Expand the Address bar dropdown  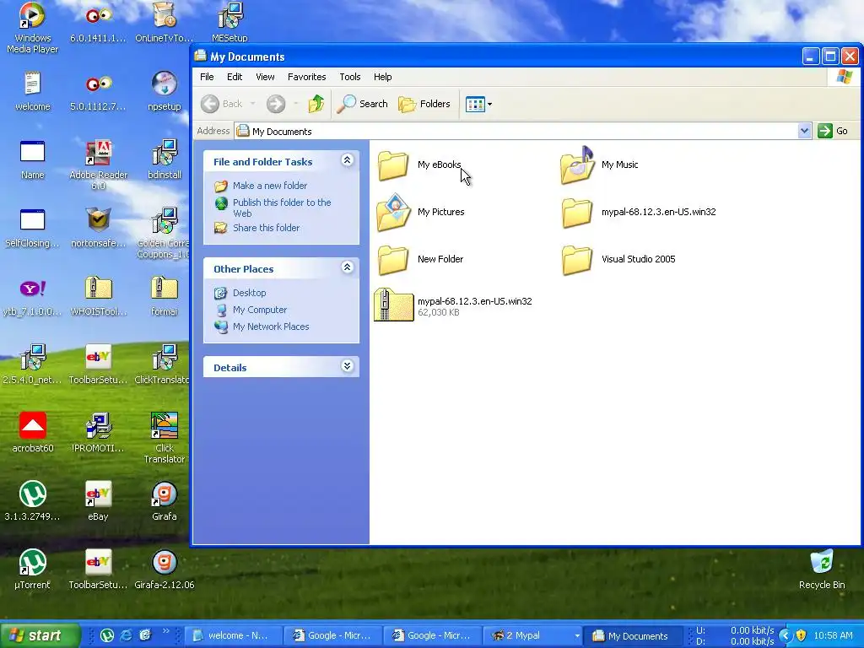[804, 131]
